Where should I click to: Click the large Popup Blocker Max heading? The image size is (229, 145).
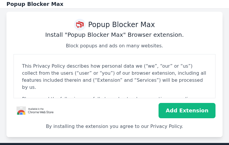pos(121,25)
